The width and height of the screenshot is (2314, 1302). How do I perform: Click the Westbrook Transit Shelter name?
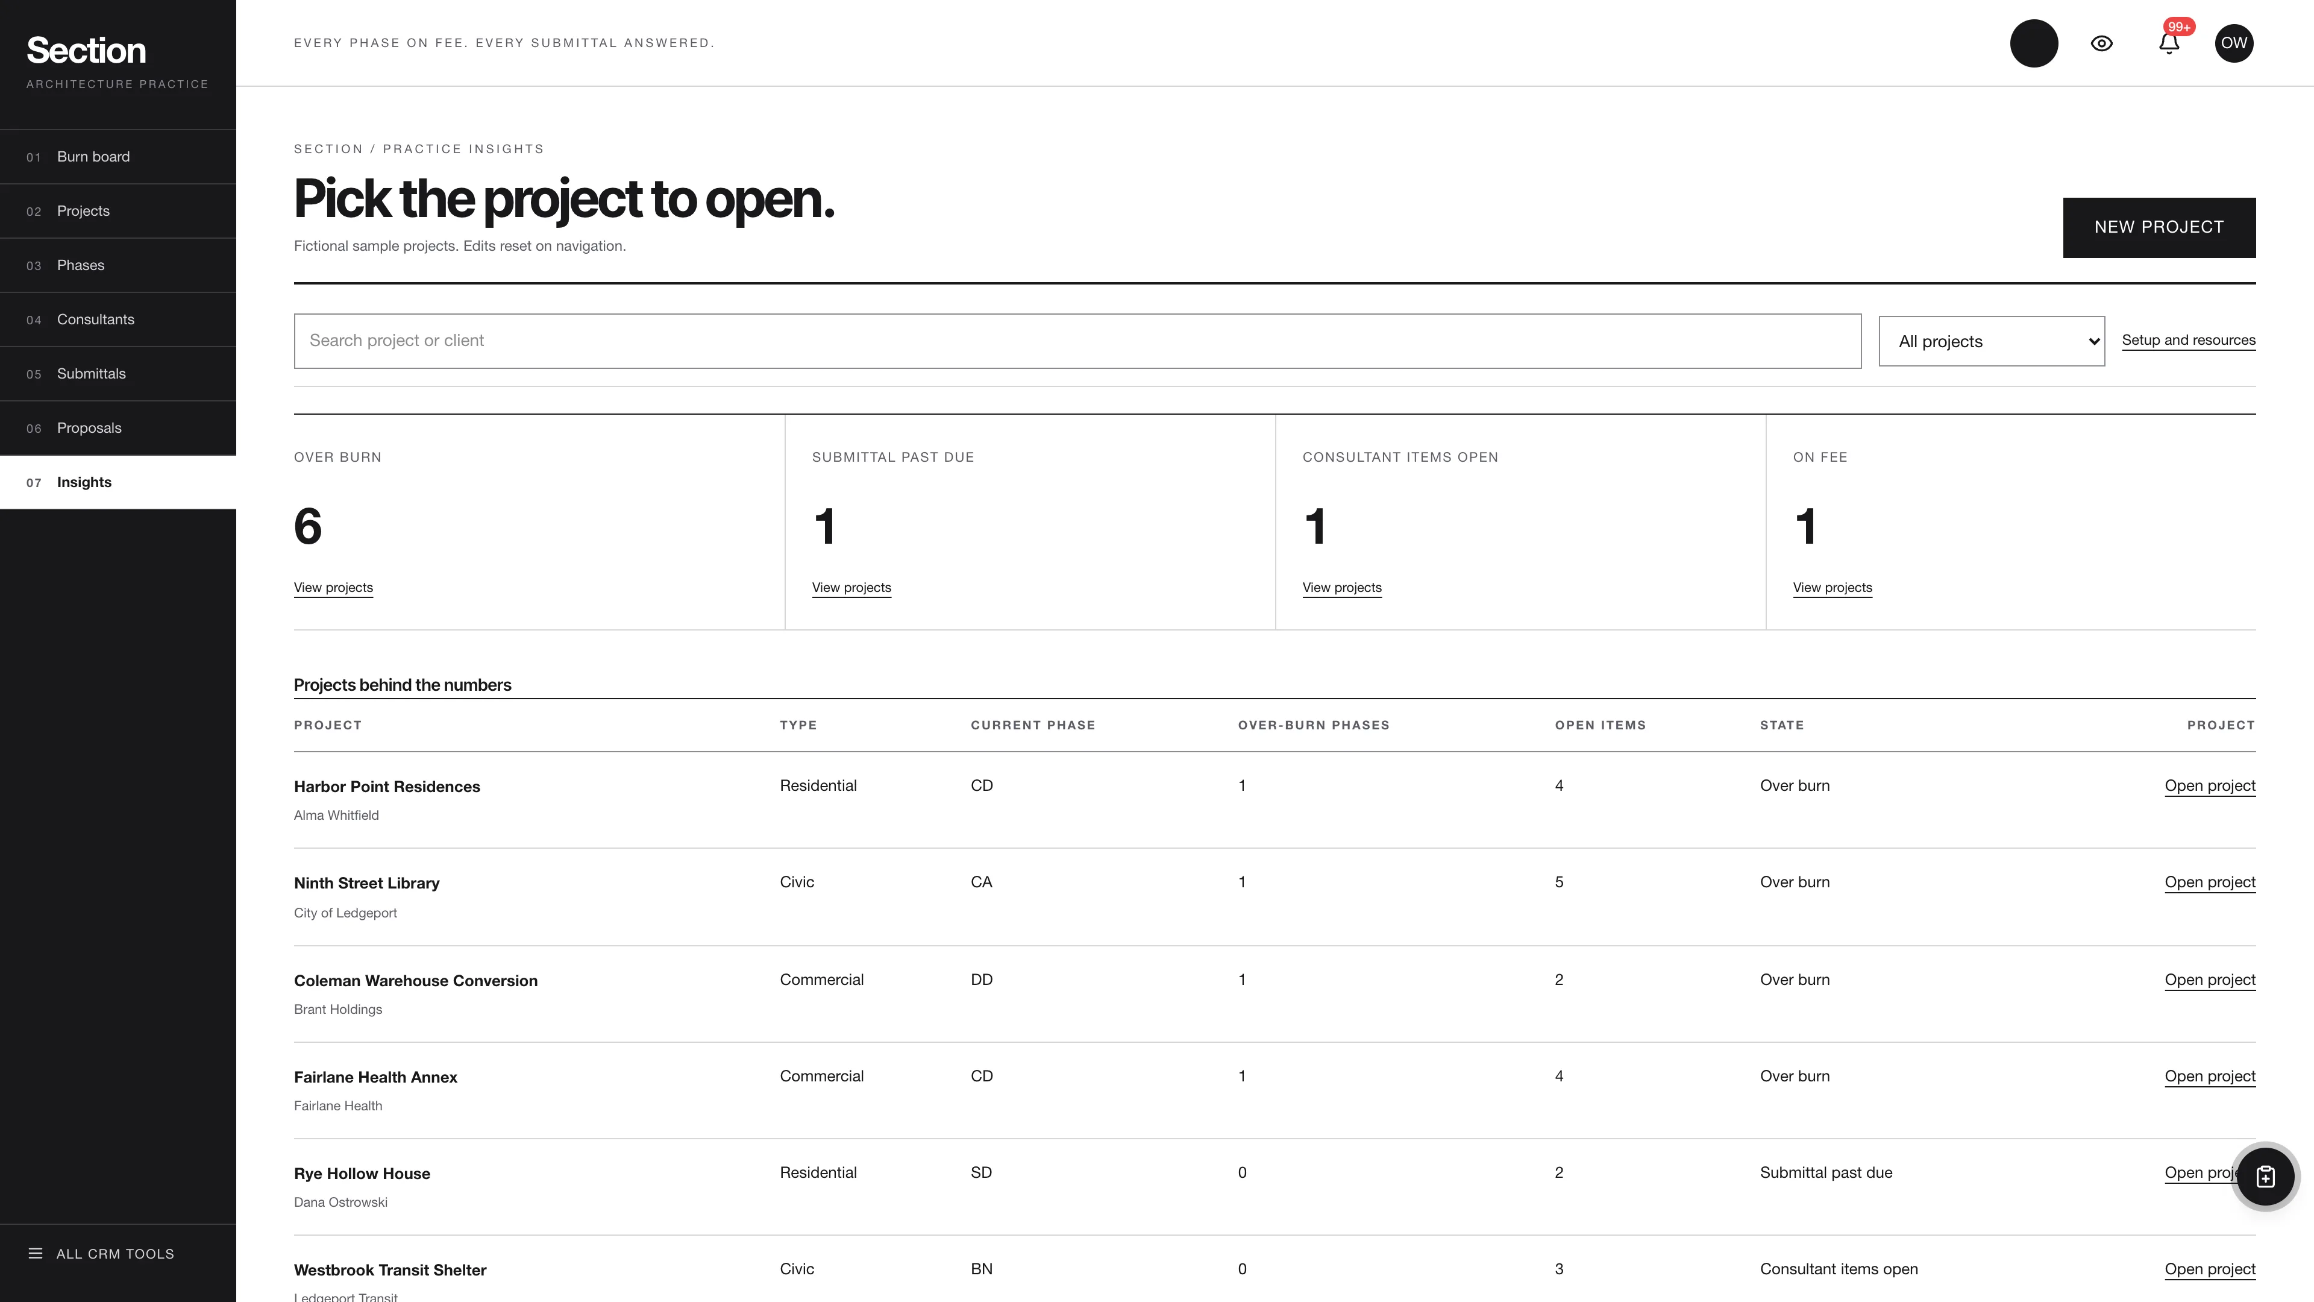[390, 1271]
